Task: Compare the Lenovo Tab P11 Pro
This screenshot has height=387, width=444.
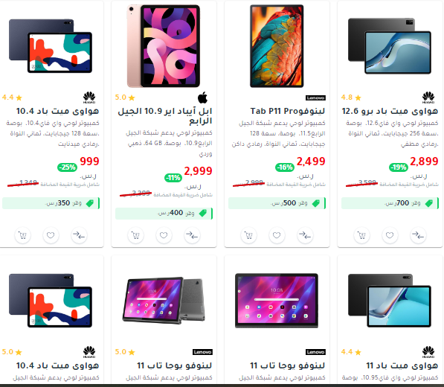Action: 305,235
